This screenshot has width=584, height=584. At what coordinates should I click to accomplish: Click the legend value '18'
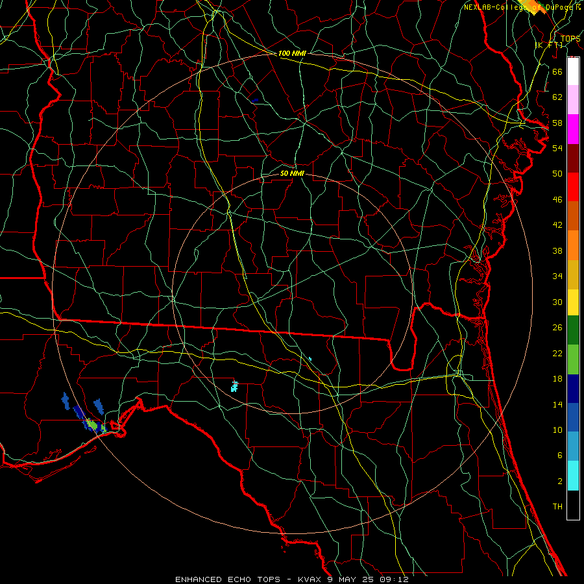pyautogui.click(x=557, y=379)
